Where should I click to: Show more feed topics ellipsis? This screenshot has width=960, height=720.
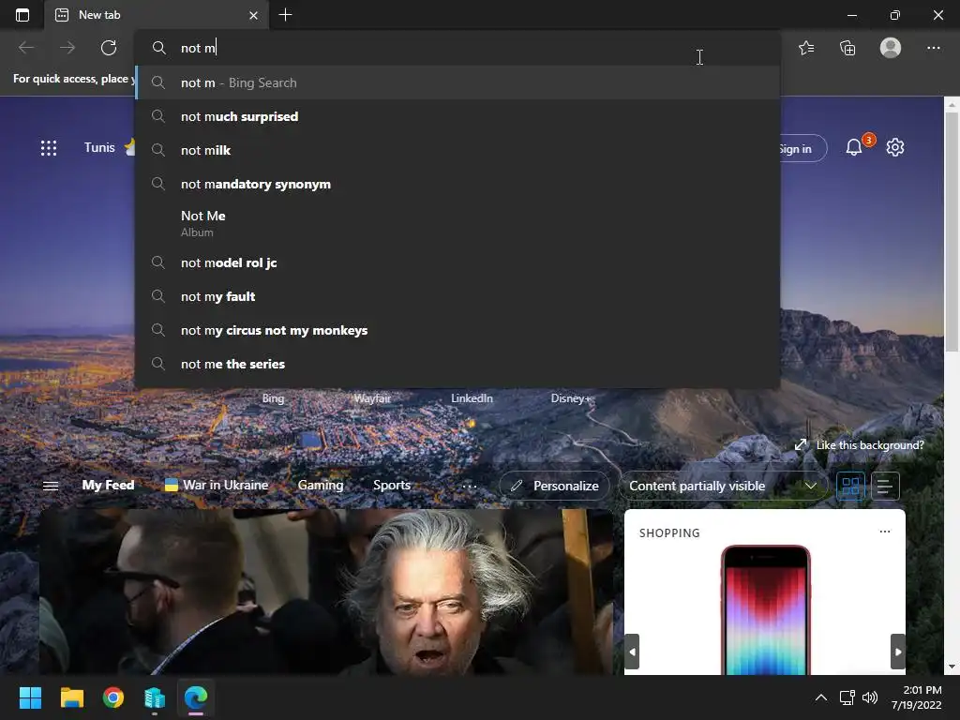[469, 487]
